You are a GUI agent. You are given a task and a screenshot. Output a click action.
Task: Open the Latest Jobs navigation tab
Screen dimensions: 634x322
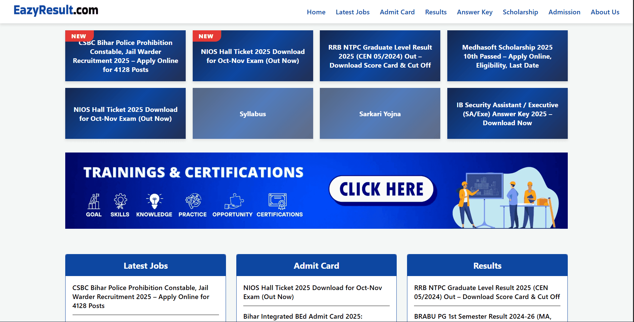click(352, 12)
